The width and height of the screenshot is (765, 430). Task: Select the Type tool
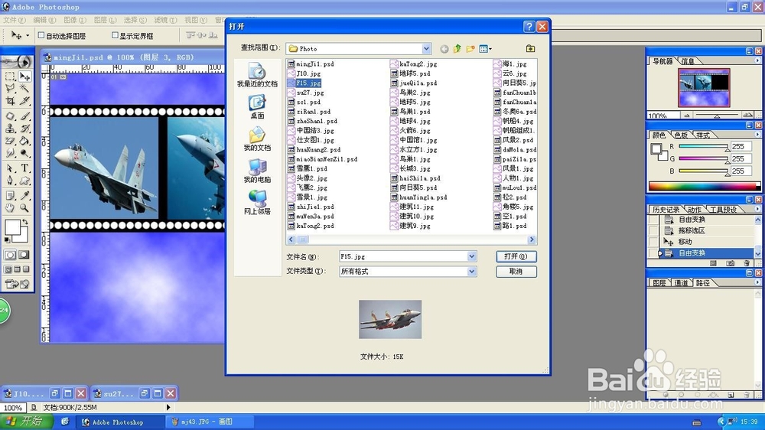pyautogui.click(x=24, y=168)
